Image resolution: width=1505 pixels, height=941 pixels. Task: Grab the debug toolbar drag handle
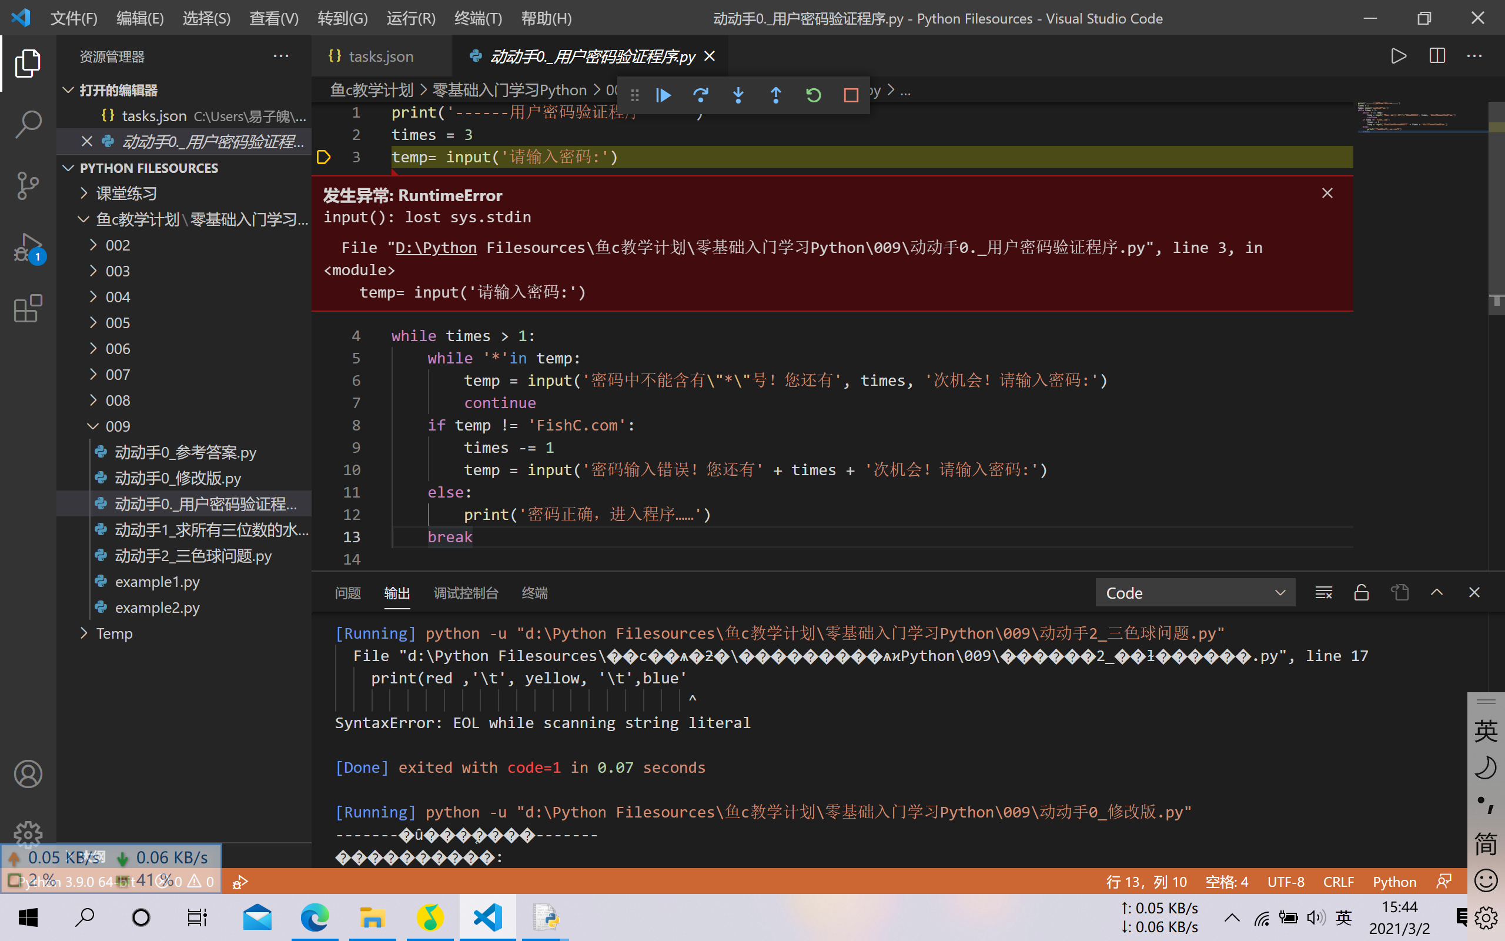(634, 95)
